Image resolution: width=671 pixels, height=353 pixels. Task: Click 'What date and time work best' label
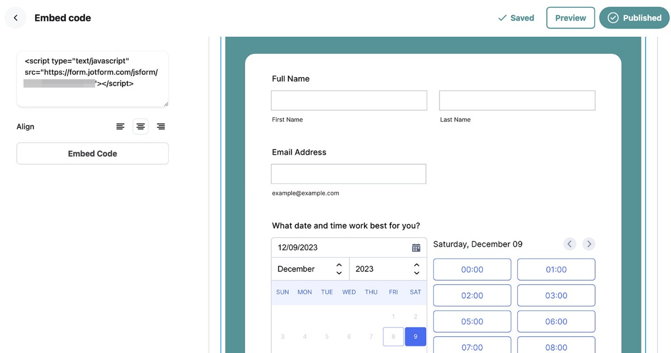[346, 226]
